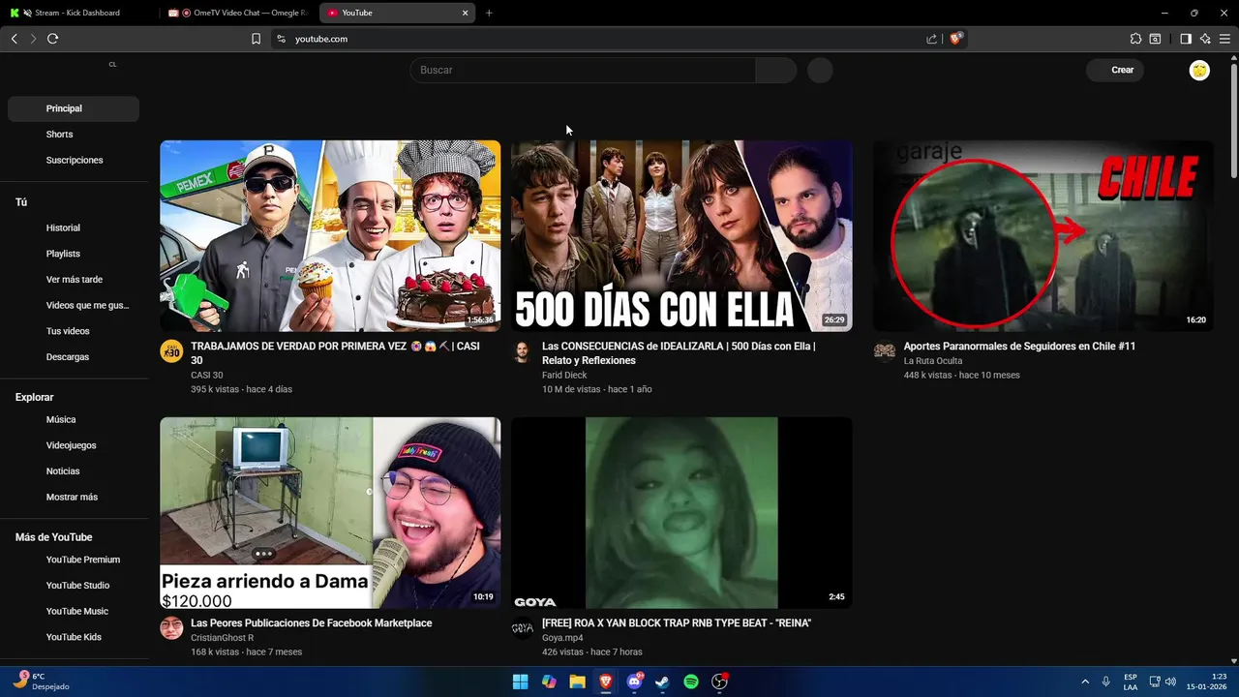1239x697 pixels.
Task: Click the round voice search button
Action: pos(820,70)
